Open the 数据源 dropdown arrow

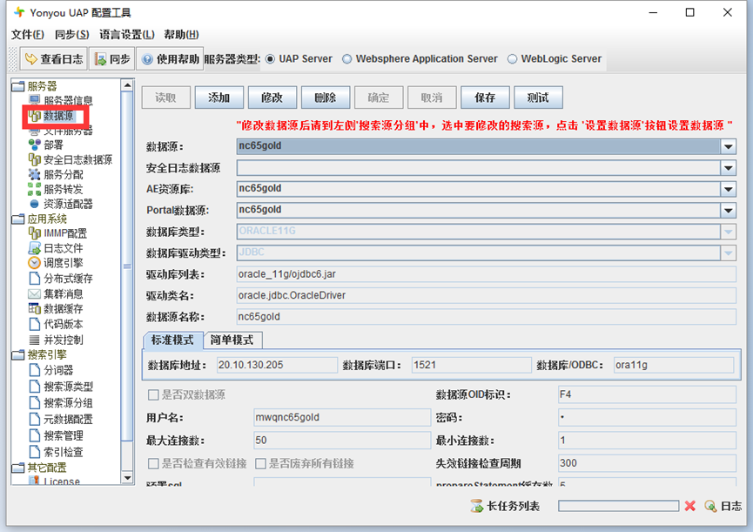click(x=728, y=146)
